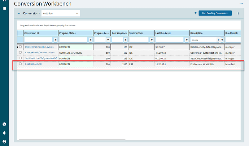
Task: Sort by Last Run Level header
Action: pyautogui.click(x=172, y=33)
